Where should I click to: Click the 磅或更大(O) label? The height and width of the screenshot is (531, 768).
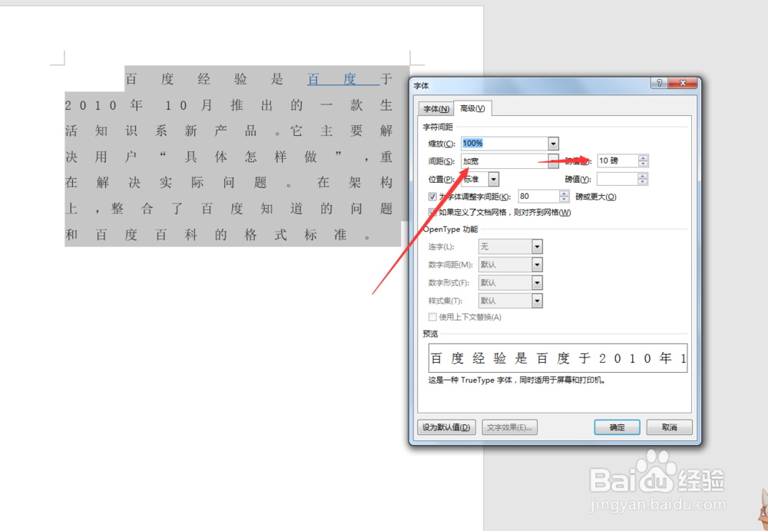tap(596, 197)
